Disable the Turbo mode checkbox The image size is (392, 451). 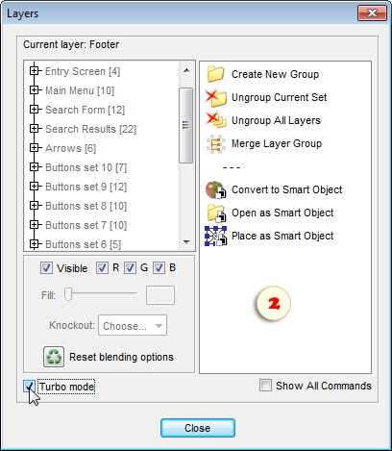click(29, 387)
